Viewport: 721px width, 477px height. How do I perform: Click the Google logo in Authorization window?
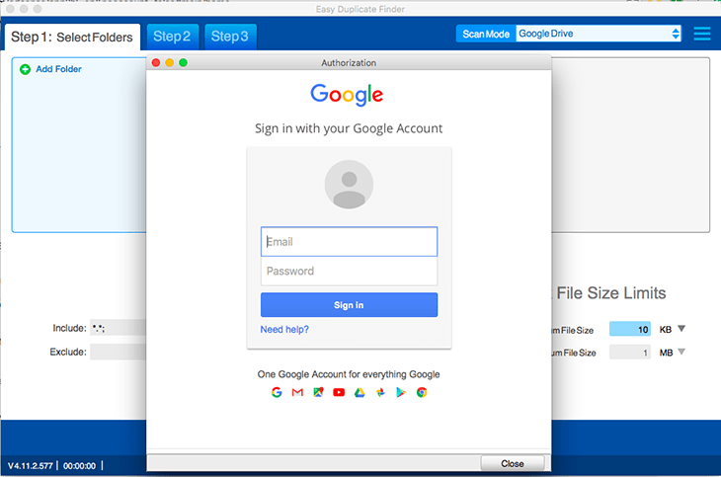[x=347, y=95]
